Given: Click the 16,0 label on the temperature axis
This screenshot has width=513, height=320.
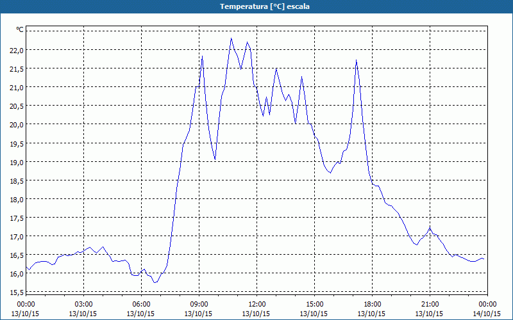Looking at the screenshot, I should (18, 274).
